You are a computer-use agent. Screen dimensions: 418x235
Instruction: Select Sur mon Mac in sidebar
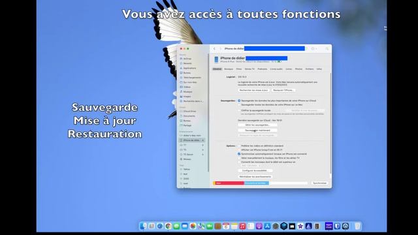pyautogui.click(x=189, y=82)
